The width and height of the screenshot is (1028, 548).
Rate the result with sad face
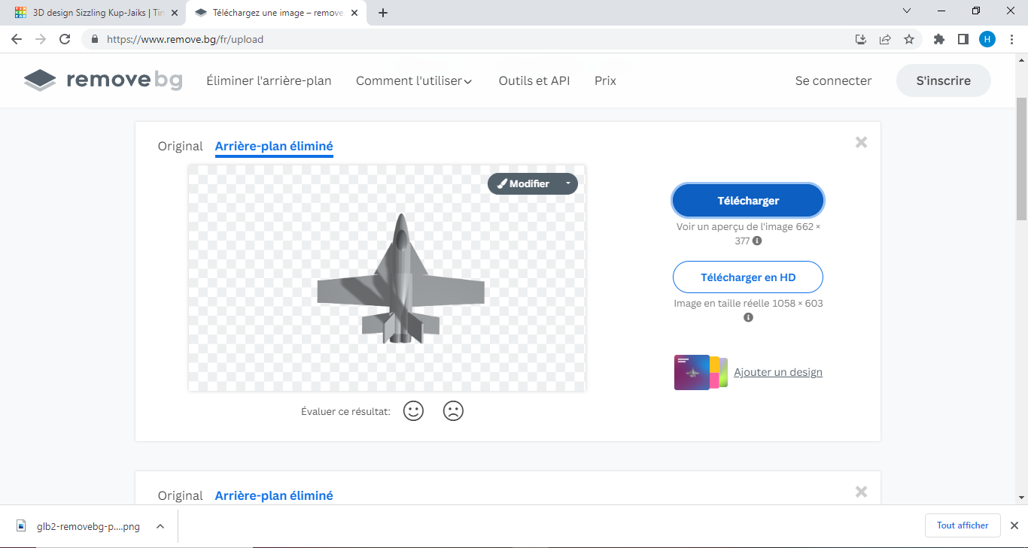(453, 411)
